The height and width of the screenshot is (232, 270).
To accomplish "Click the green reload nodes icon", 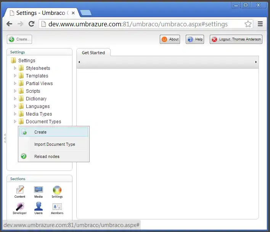I will click(x=24, y=156).
